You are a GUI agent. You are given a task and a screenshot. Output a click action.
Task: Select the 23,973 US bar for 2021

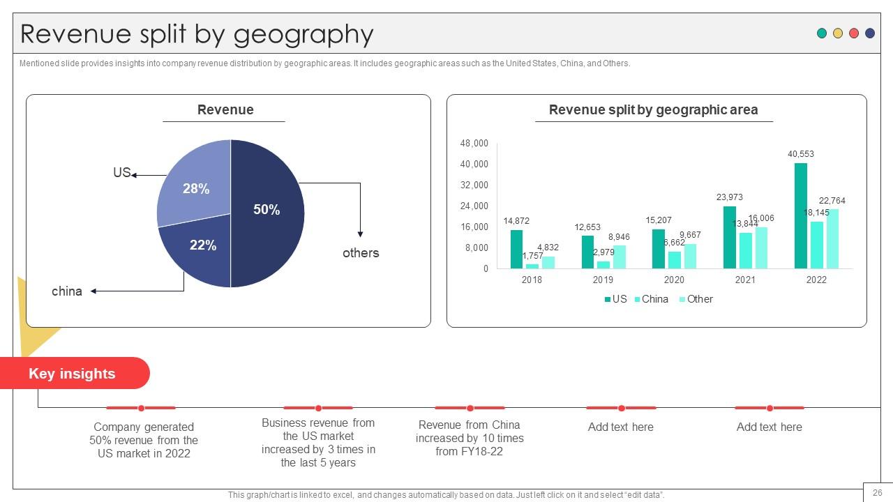730,237
